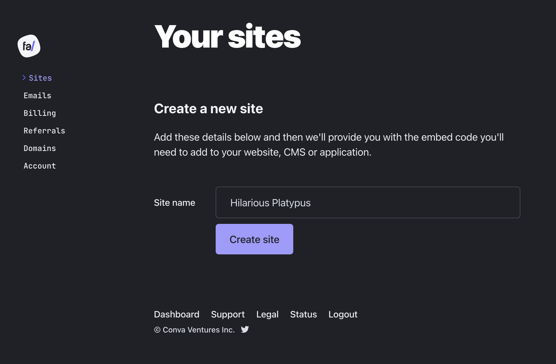Image resolution: width=556 pixels, height=364 pixels.
Task: Click the Your sites page heading
Action: 227,36
